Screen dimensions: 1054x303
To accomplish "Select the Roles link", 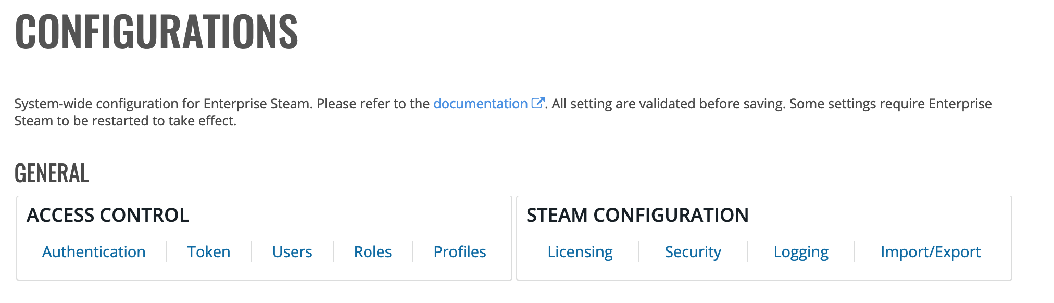I will click(373, 252).
